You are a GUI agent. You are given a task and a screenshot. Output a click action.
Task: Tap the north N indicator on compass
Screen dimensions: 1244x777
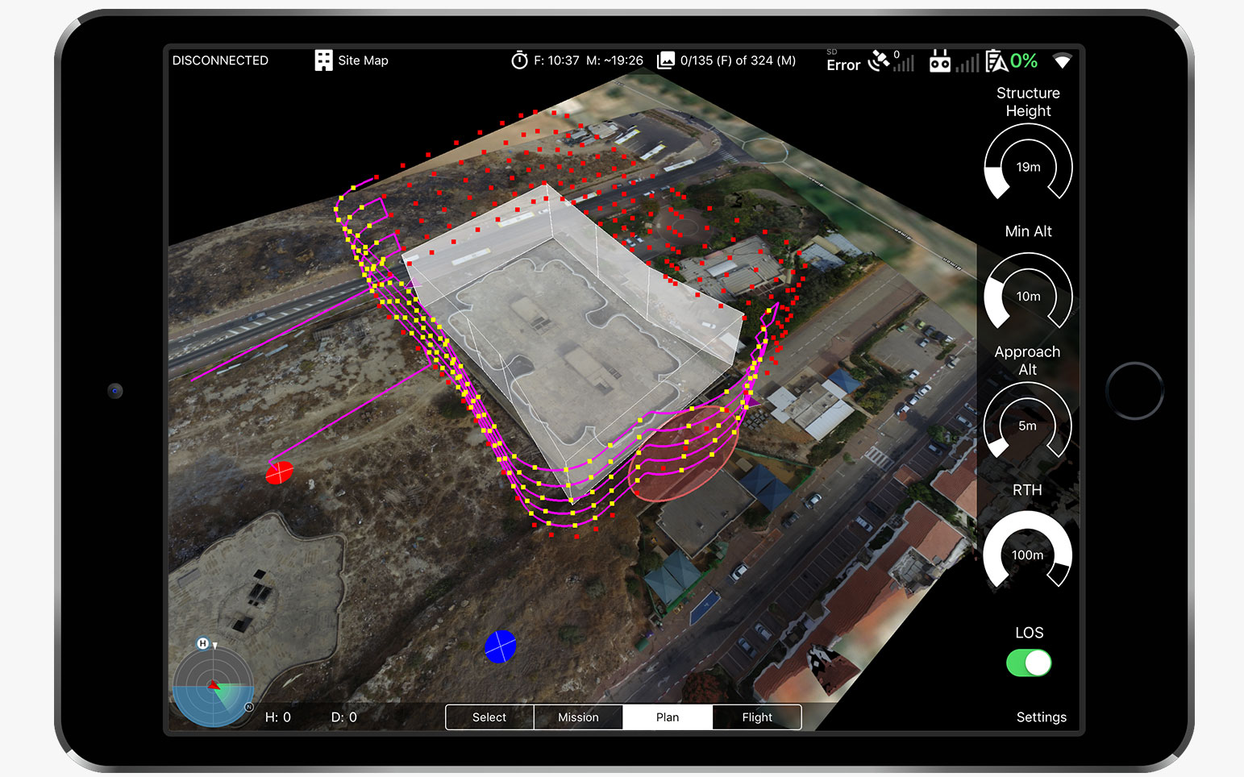(249, 707)
